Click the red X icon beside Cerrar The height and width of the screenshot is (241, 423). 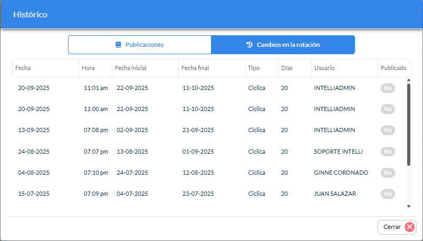point(409,227)
